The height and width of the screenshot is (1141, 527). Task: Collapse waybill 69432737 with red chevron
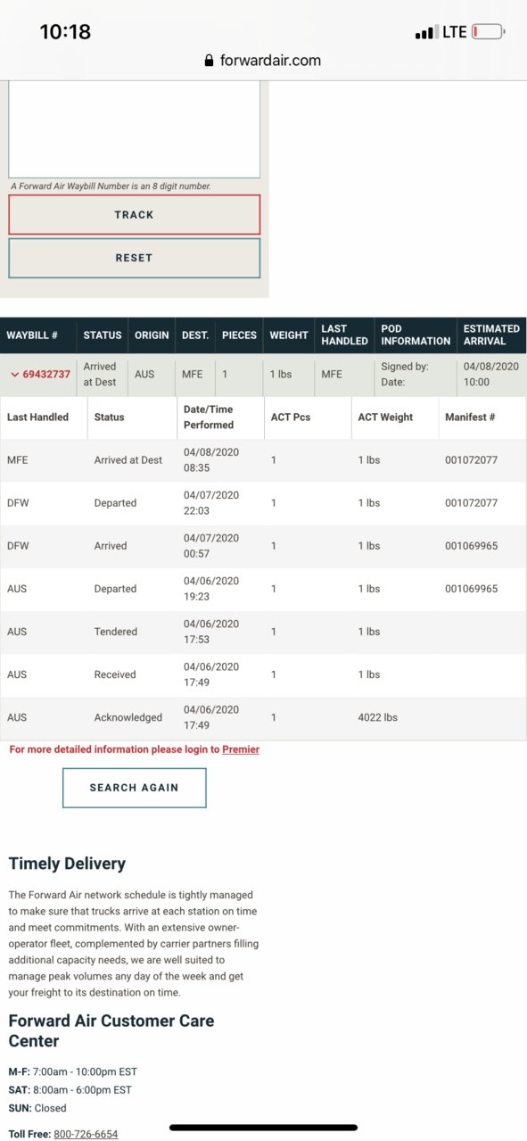[14, 375]
